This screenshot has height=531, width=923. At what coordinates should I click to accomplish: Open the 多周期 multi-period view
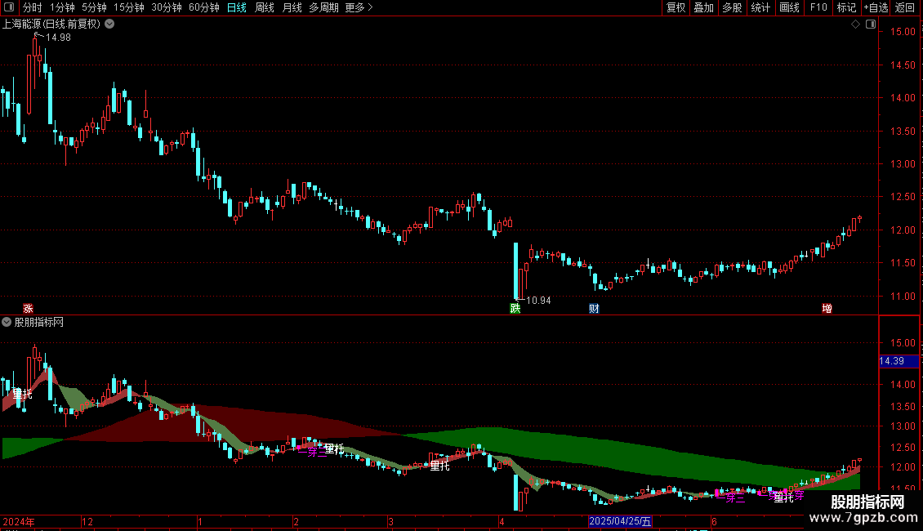[323, 7]
